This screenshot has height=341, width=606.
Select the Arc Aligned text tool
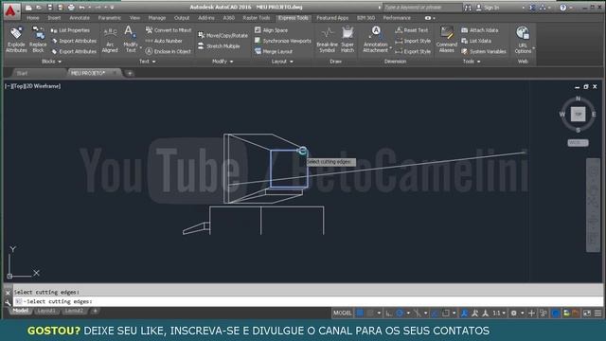click(110, 40)
